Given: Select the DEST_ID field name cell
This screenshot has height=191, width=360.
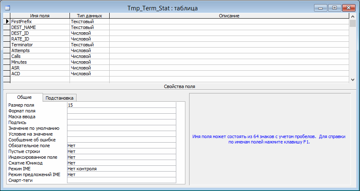Looking at the screenshot, I should tap(40, 33).
